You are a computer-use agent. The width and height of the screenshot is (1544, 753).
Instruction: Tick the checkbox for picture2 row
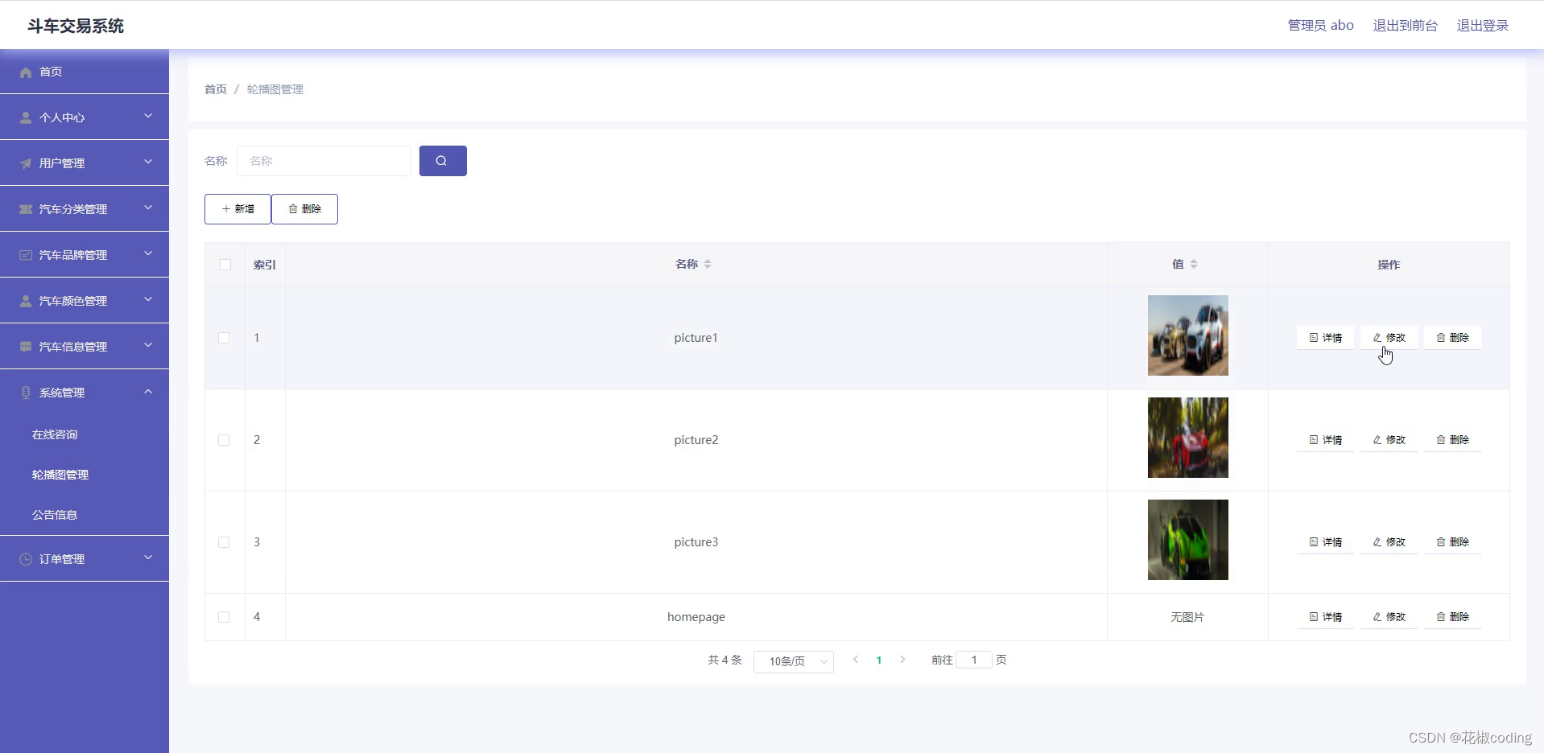click(x=224, y=440)
